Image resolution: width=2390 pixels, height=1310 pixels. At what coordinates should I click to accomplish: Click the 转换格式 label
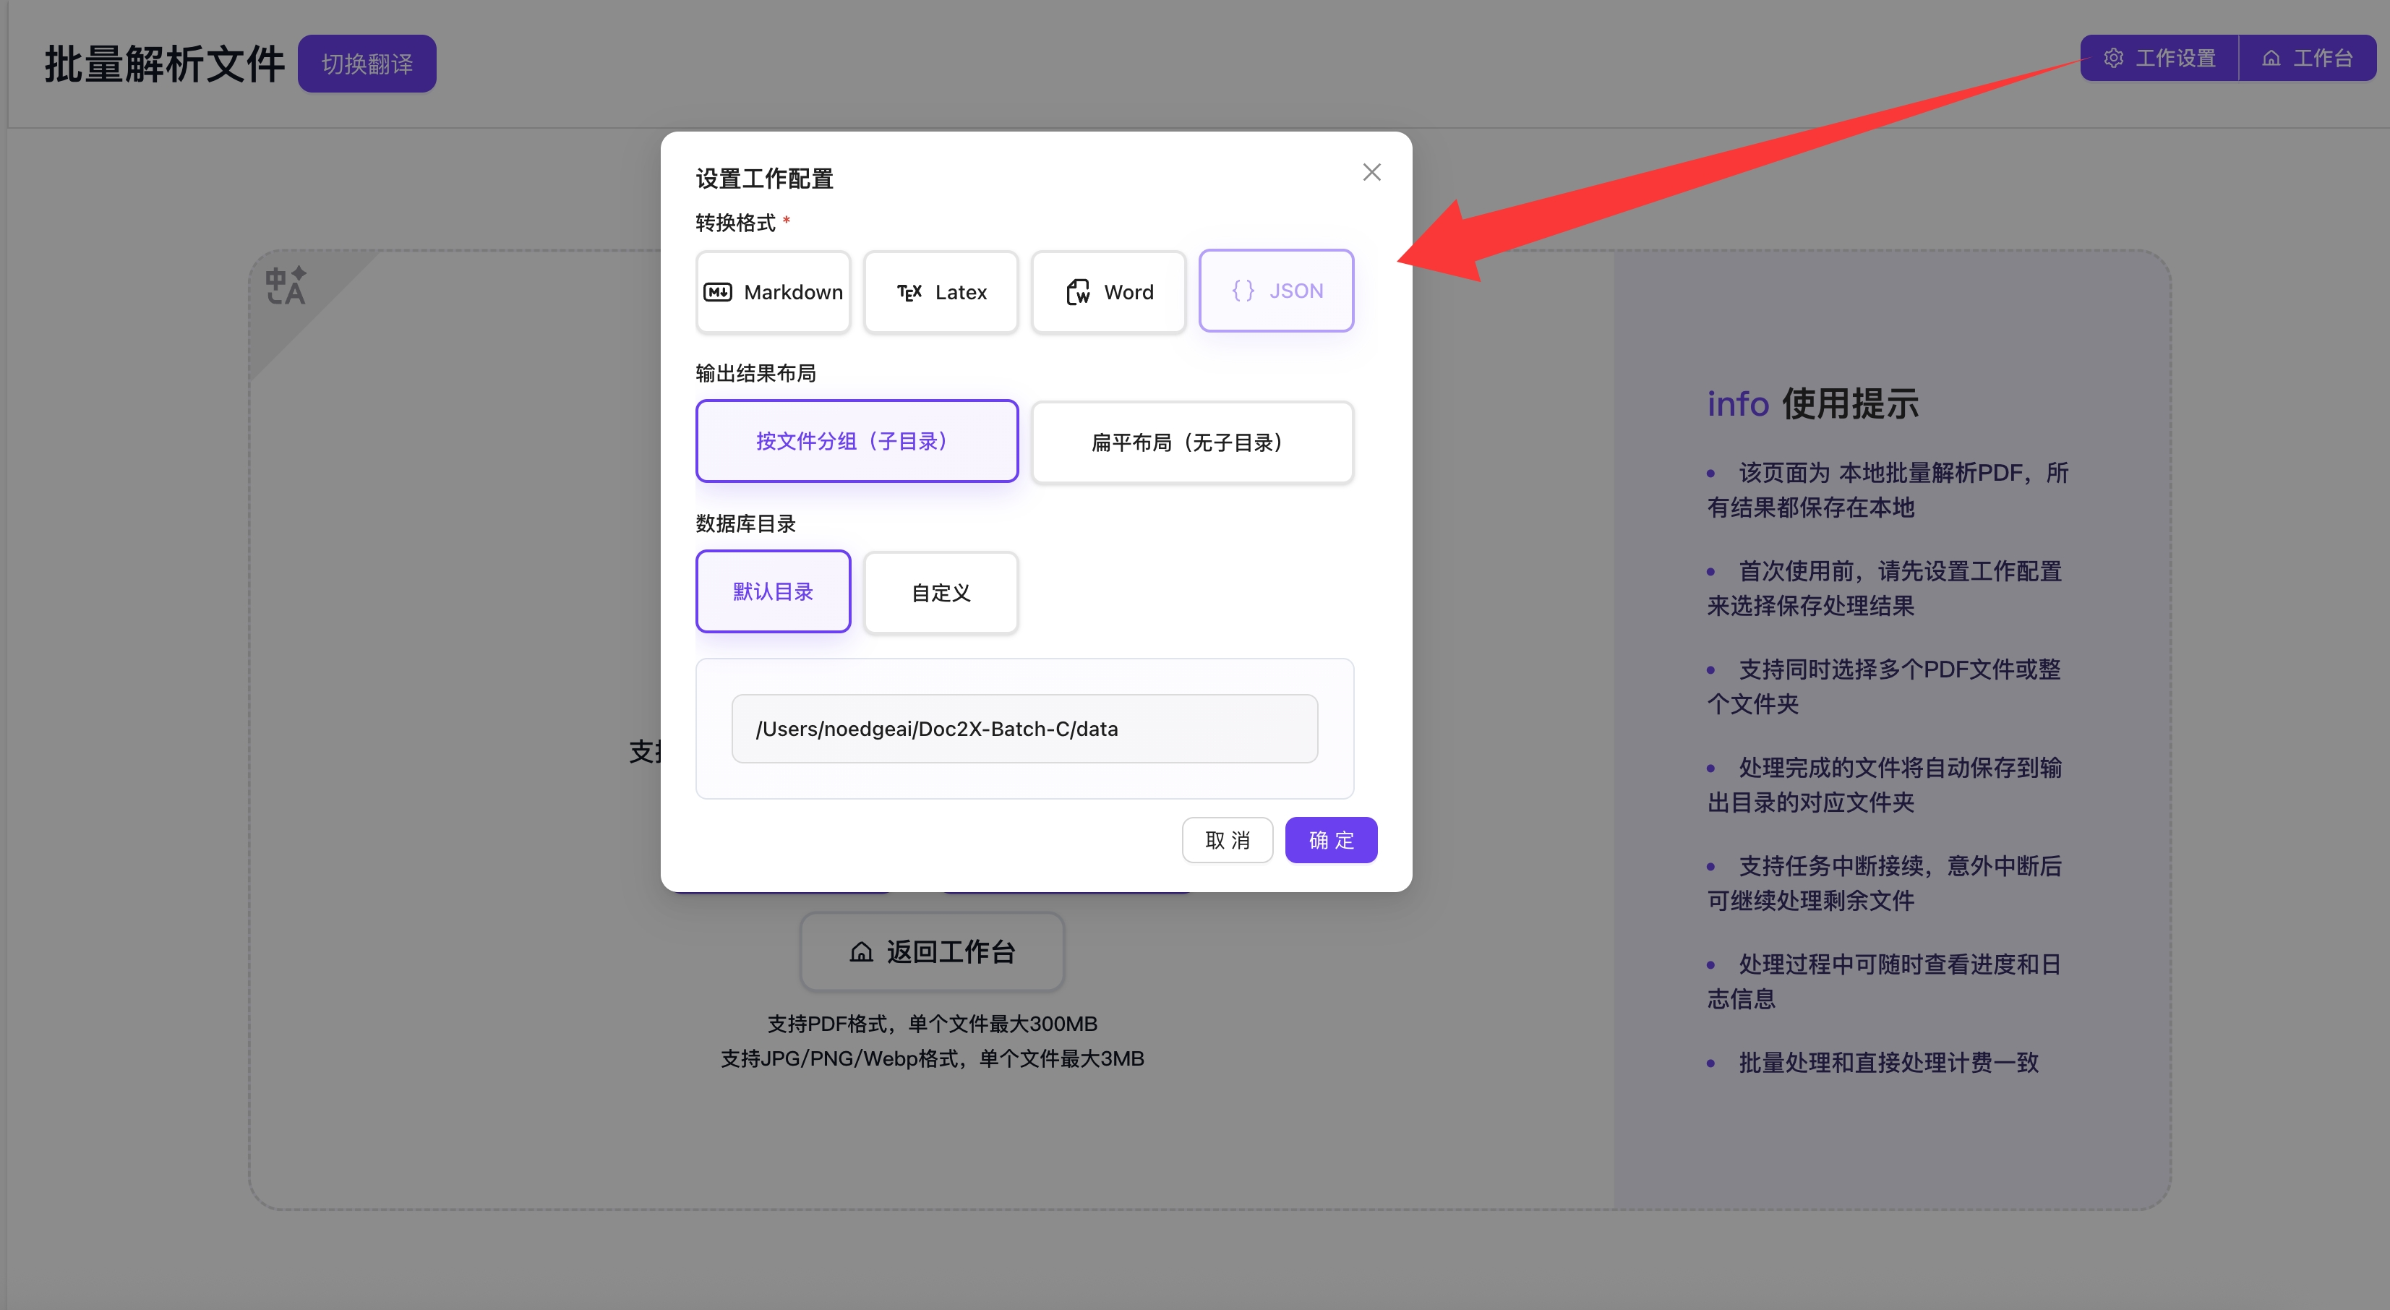coord(736,223)
